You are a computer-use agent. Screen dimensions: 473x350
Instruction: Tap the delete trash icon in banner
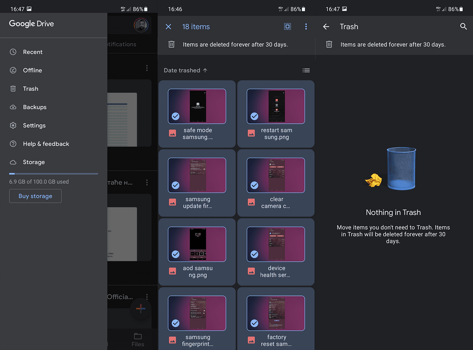[x=171, y=44]
